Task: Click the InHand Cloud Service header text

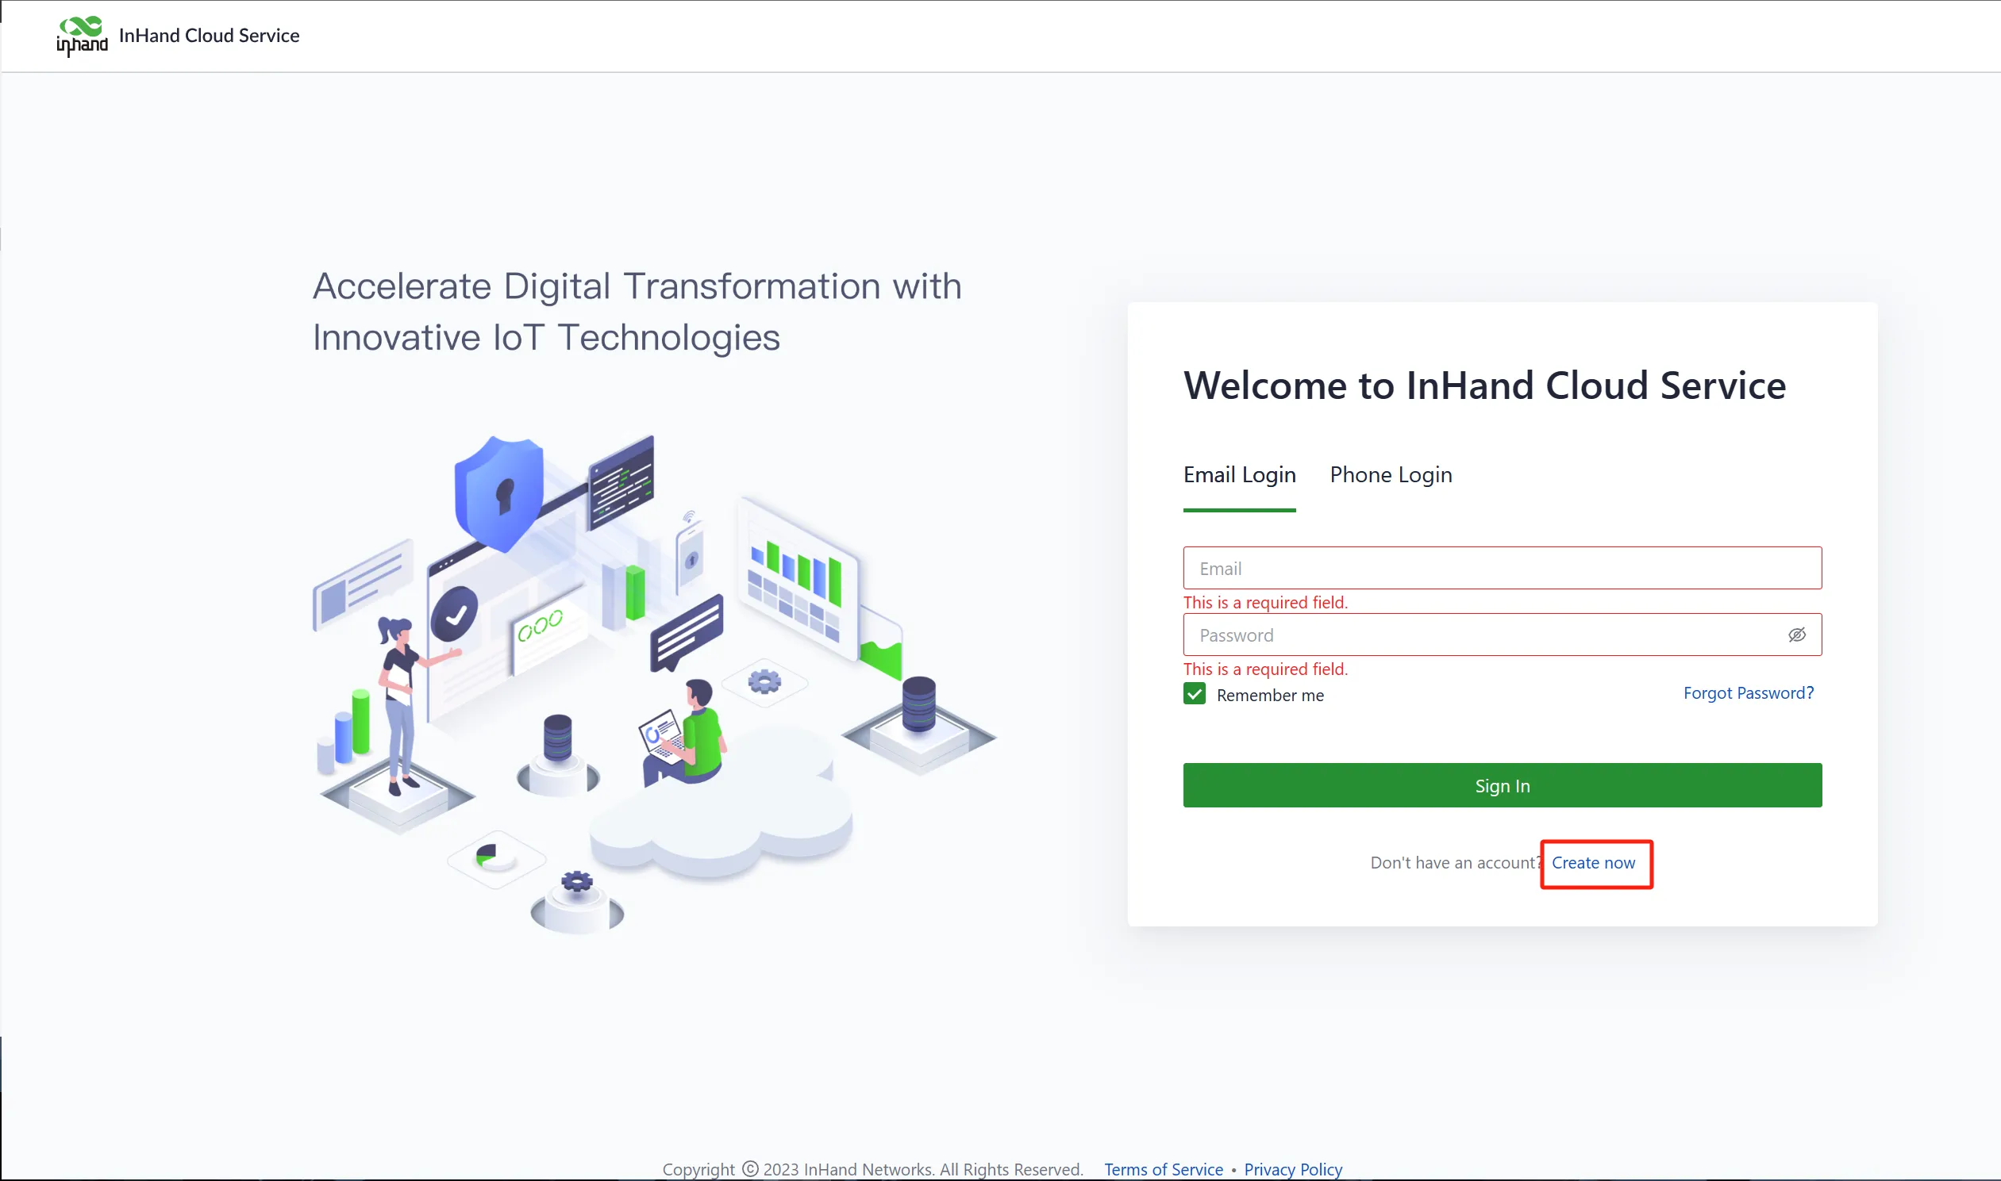Action: pyautogui.click(x=210, y=36)
